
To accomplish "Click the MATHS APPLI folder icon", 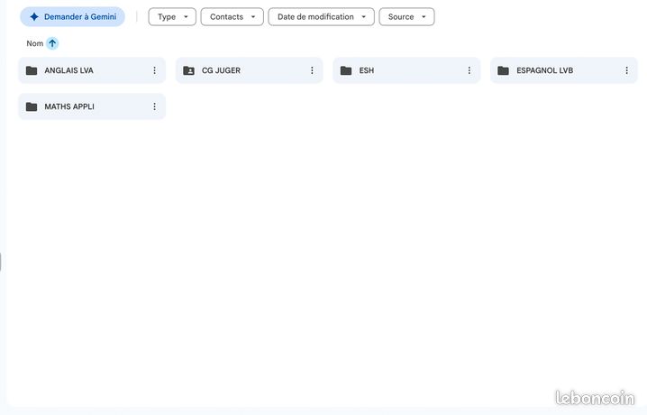I will (x=32, y=106).
